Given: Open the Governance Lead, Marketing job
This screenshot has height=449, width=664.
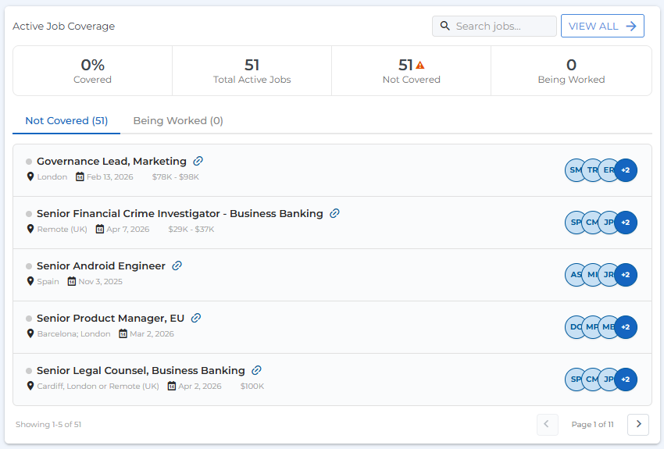Looking at the screenshot, I should pos(112,161).
